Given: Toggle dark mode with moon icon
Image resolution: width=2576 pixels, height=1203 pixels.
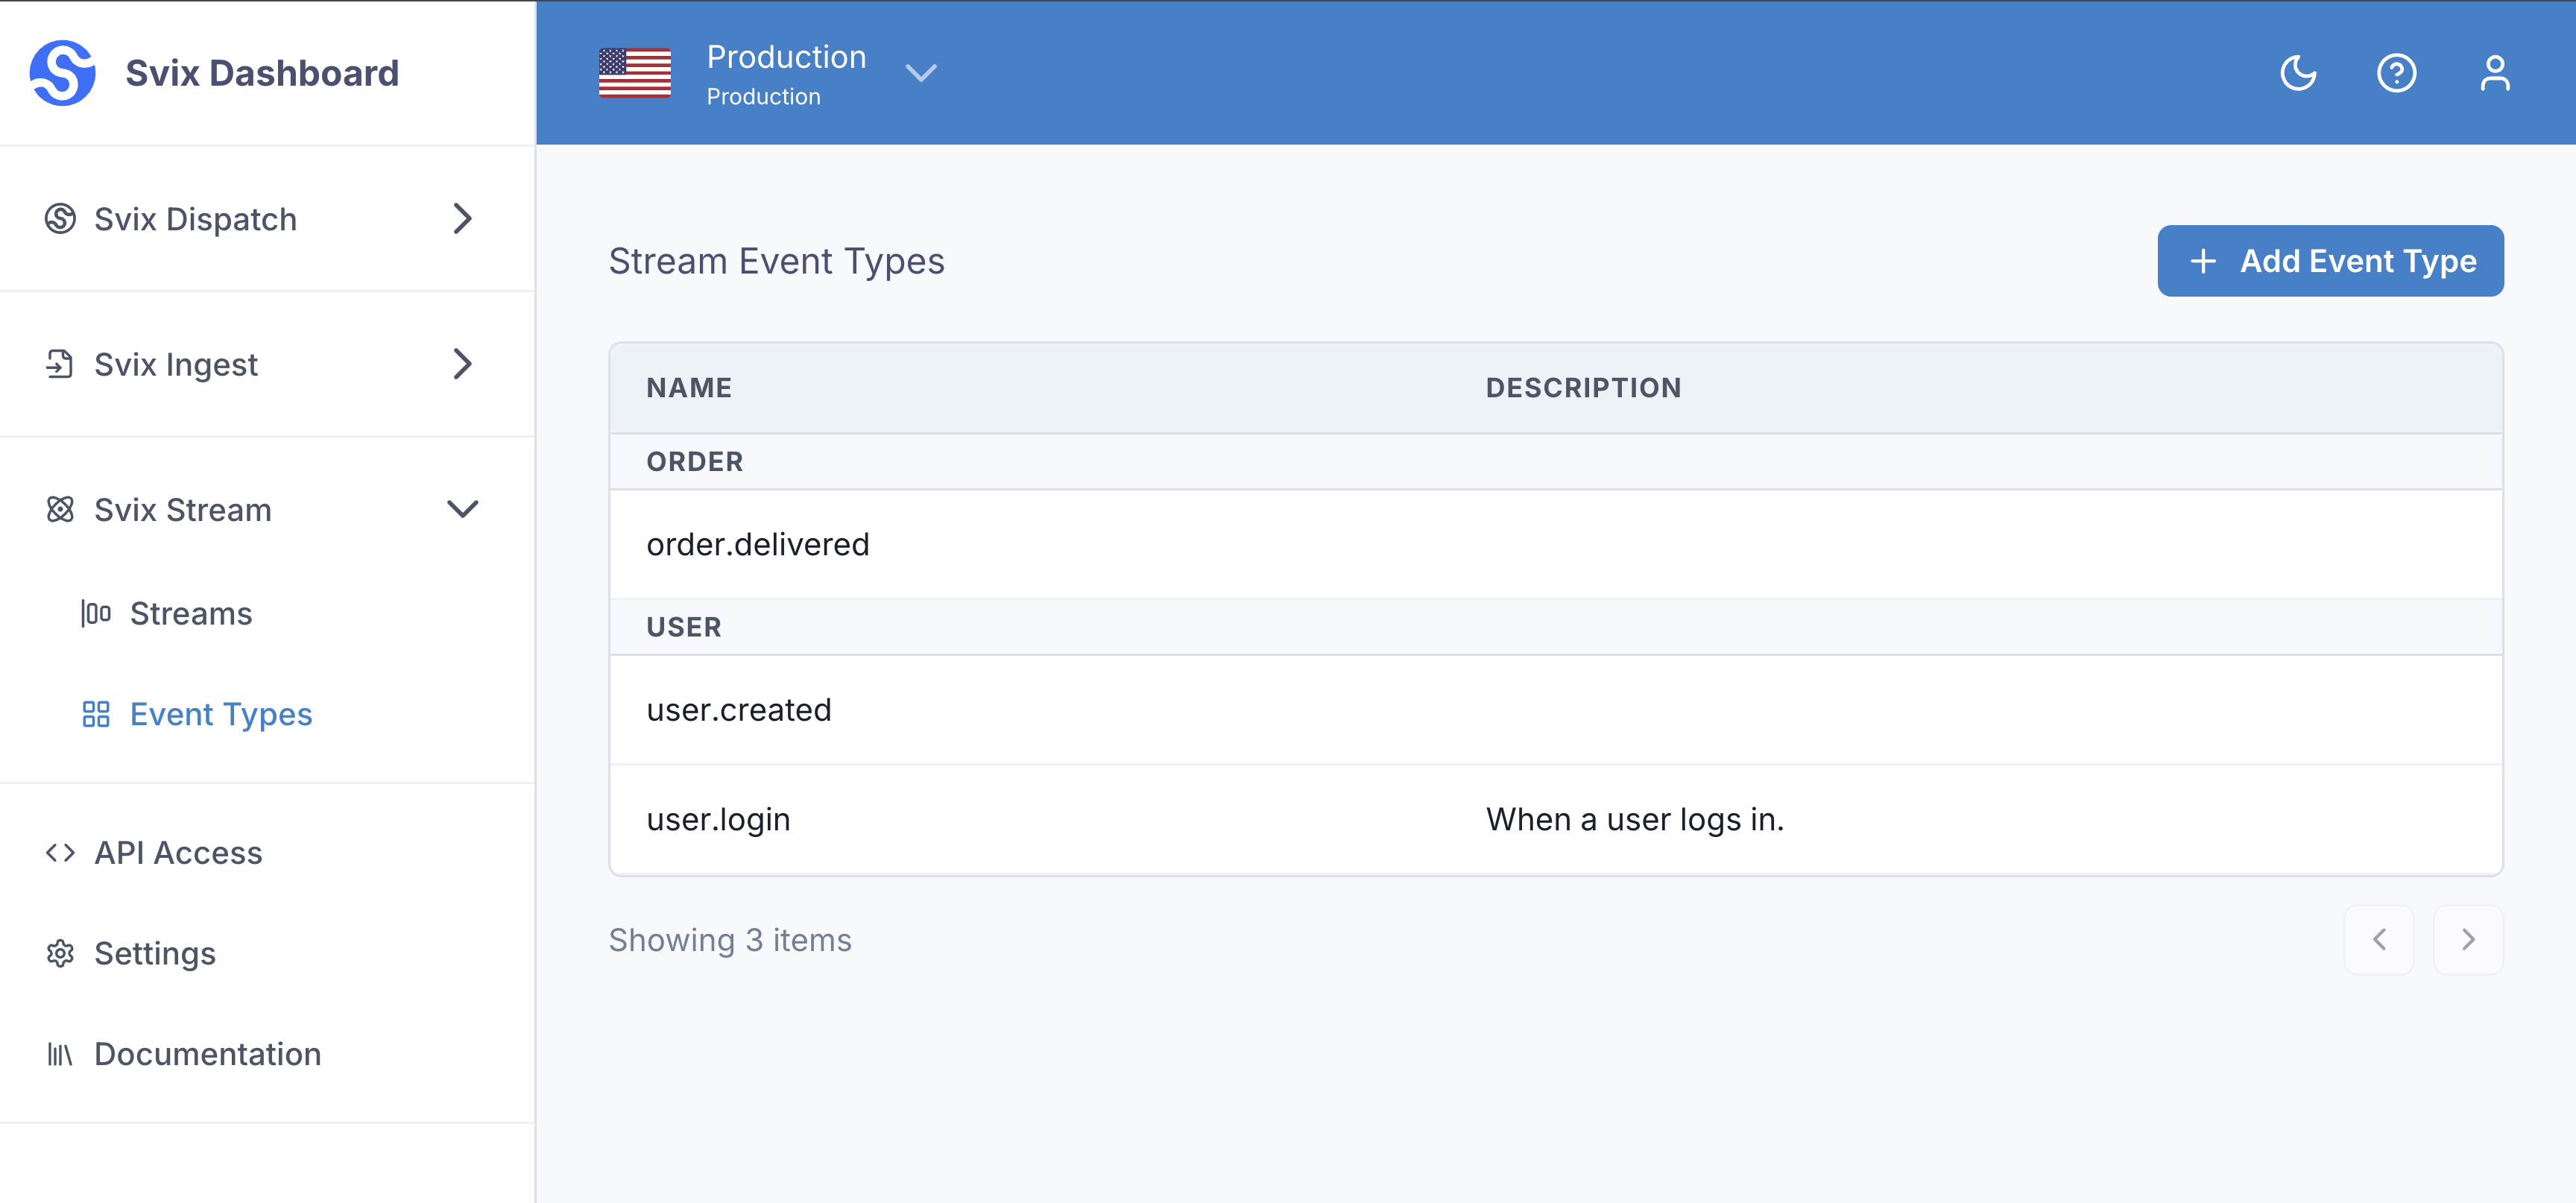Looking at the screenshot, I should click(x=2298, y=73).
